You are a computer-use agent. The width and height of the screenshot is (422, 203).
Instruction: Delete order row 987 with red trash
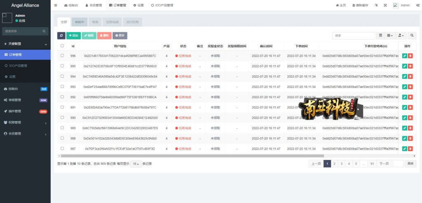(410, 149)
